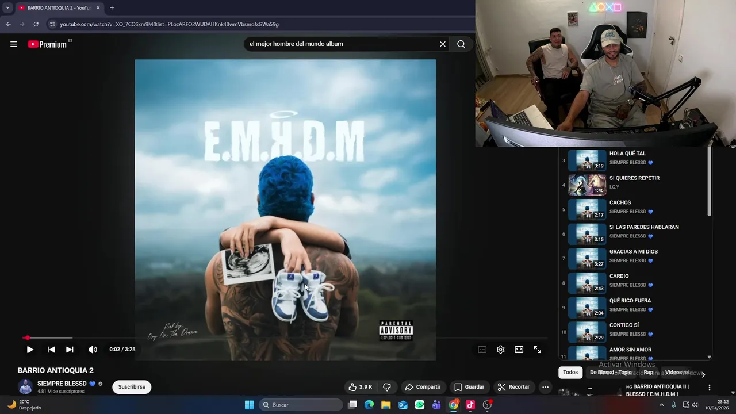Switch to theater mode view
This screenshot has height=414, width=736.
click(519, 350)
